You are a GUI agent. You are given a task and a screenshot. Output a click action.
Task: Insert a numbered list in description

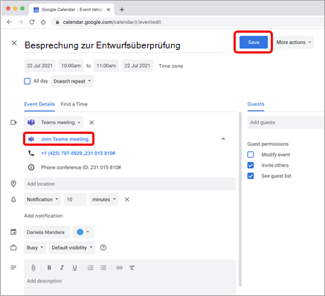(91, 268)
